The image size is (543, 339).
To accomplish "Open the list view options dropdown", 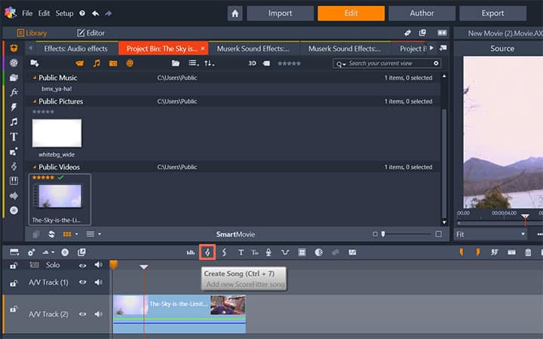I will 194,63.
